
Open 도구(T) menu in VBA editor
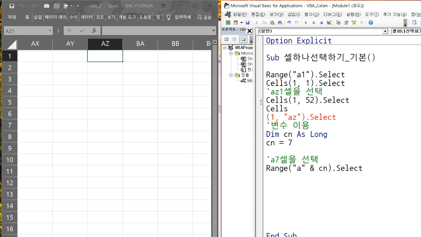pyautogui.click(x=372, y=14)
